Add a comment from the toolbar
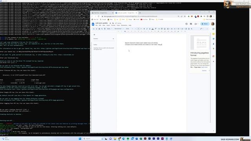 [x=162, y=29]
